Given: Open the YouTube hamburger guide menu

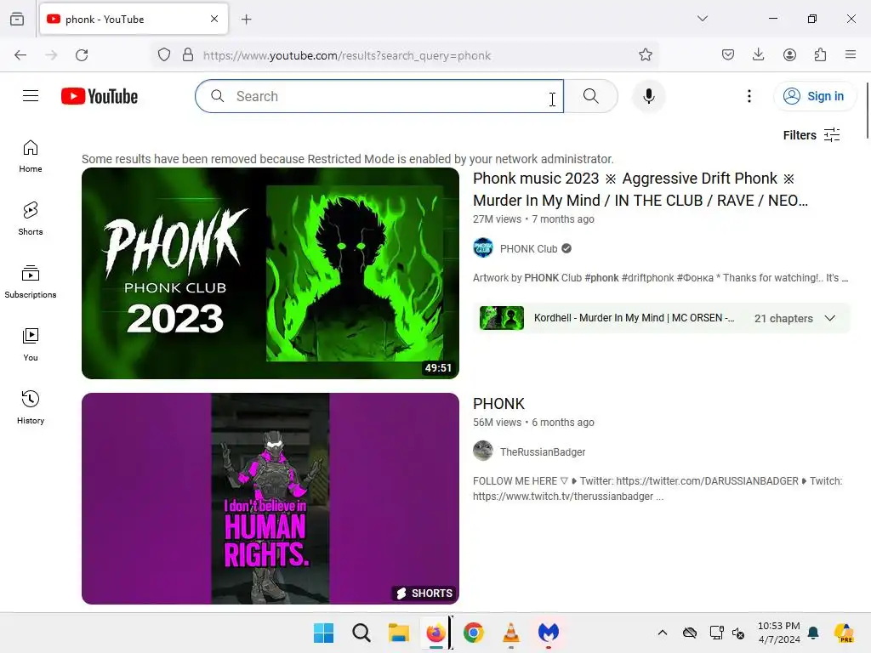Looking at the screenshot, I should [x=31, y=96].
